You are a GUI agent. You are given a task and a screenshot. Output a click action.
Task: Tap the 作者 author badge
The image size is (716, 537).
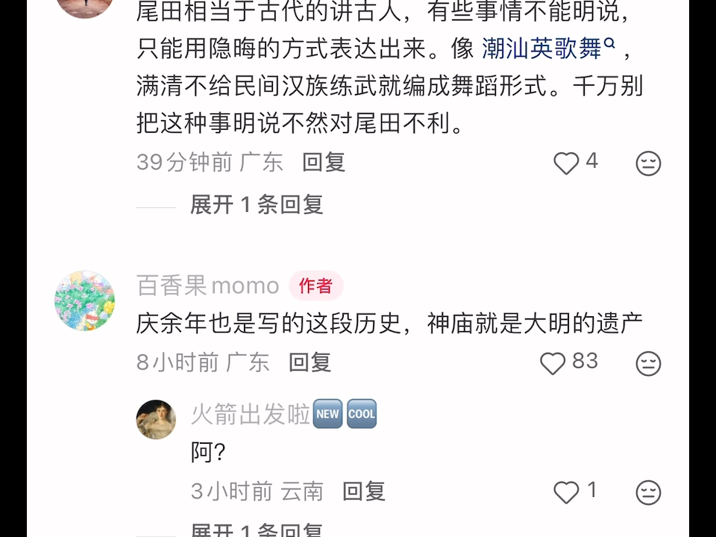[x=316, y=286]
